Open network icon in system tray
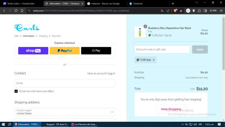225x127 pixels. [191, 124]
